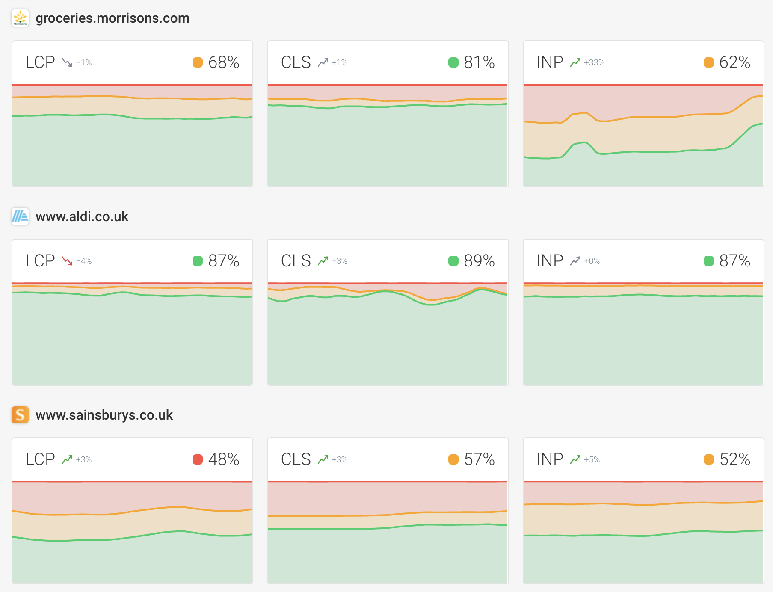The image size is (773, 592).
Task: Click the green status dot beside Aldi 89%
Action: pos(453,261)
